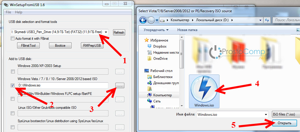Open recent locations dropdown arrow
The image size is (300, 132).
coord(157,20)
